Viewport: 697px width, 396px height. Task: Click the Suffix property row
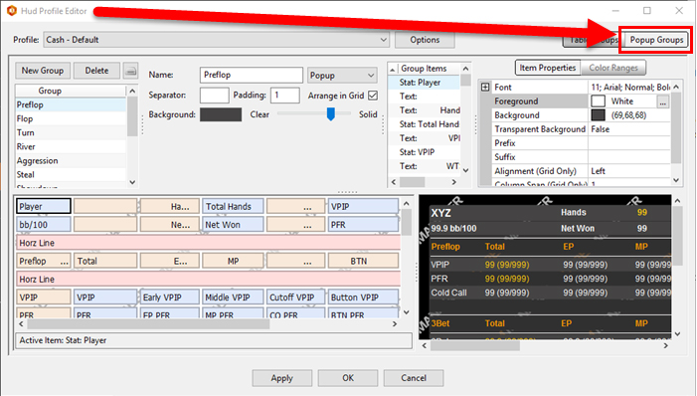coord(582,157)
